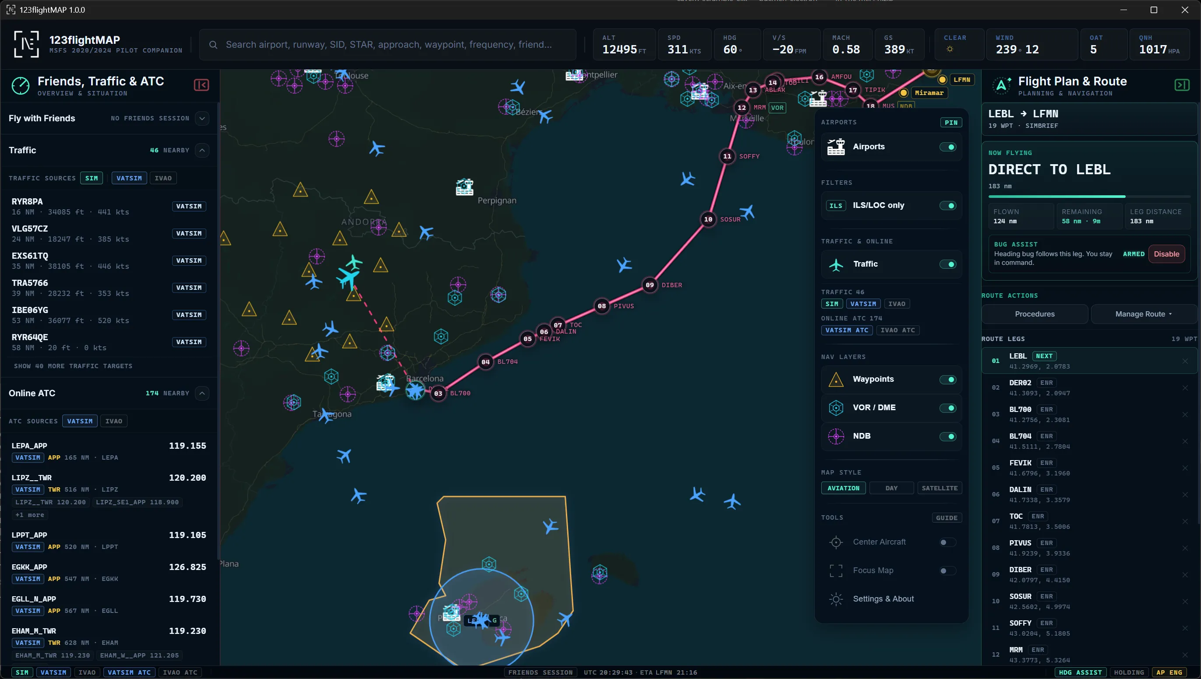Click the Center Aircraft crosshair icon
The width and height of the screenshot is (1201, 679).
click(836, 542)
